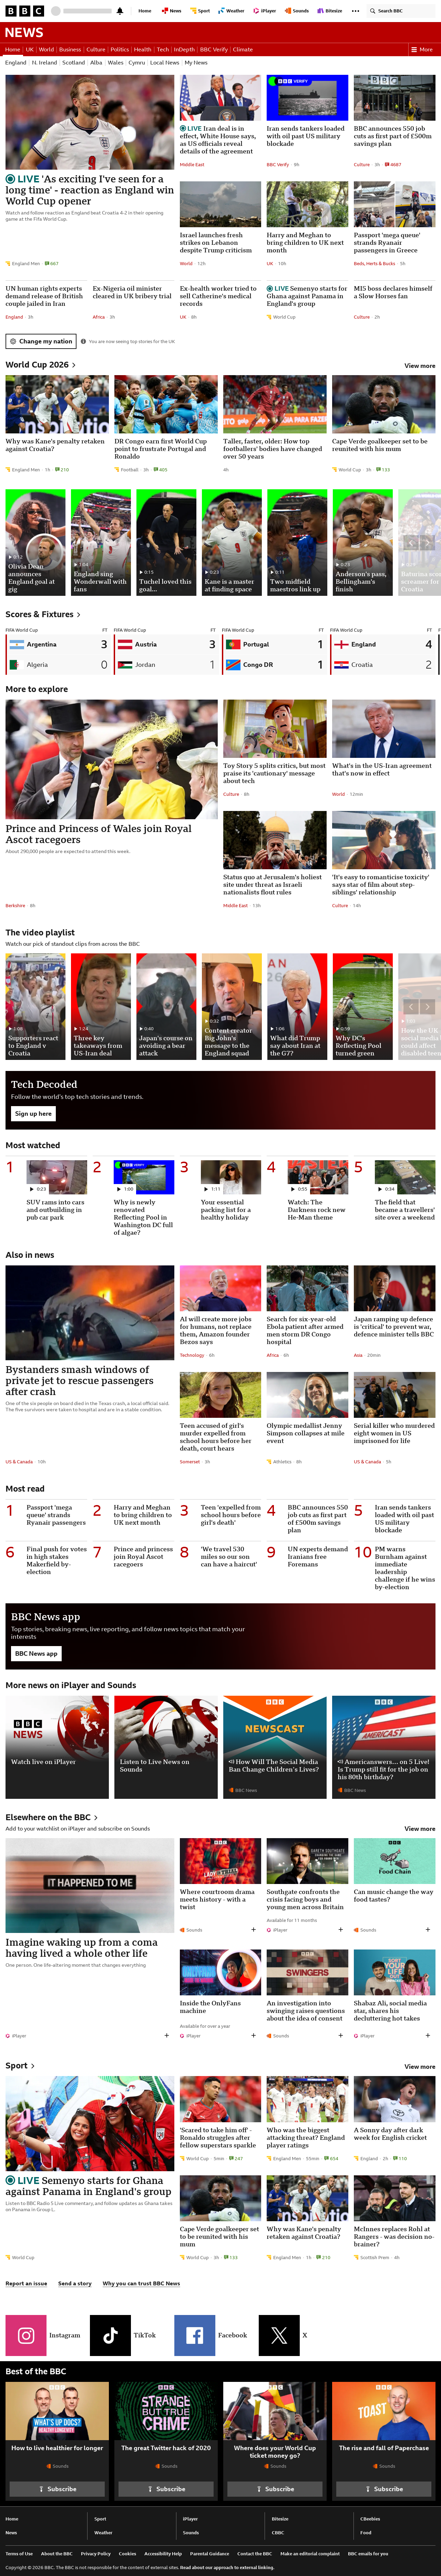Click Change my nation button

tap(41, 341)
